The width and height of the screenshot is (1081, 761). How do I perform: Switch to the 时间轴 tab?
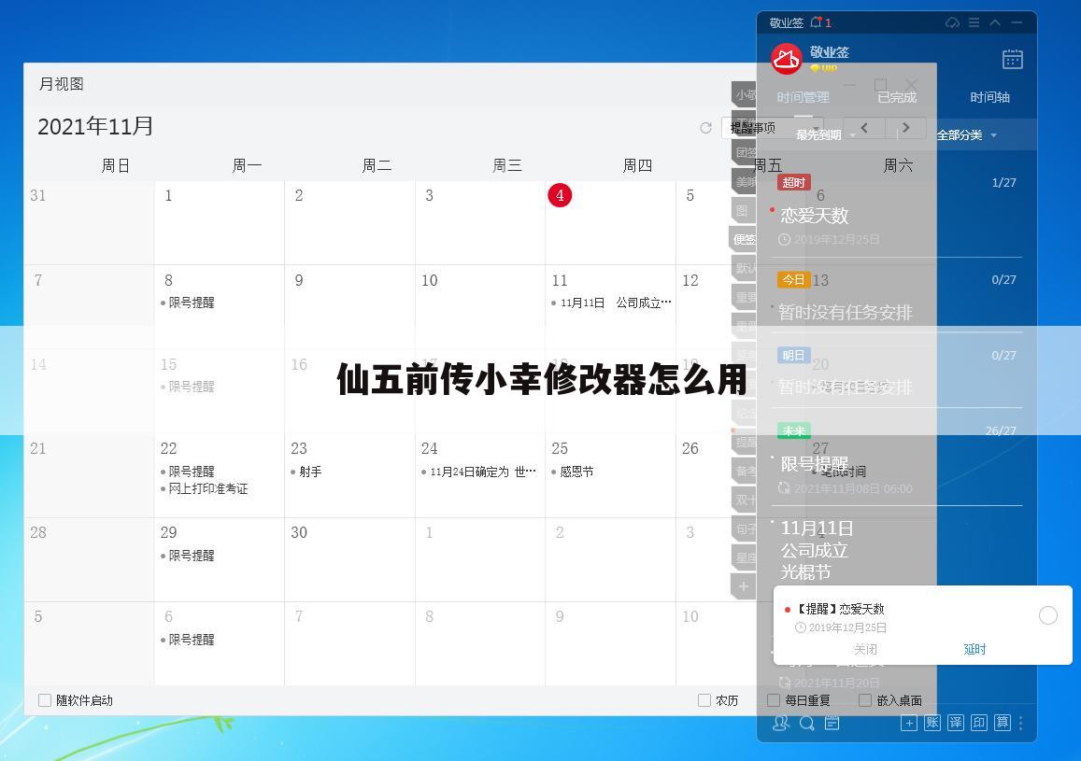click(x=990, y=97)
